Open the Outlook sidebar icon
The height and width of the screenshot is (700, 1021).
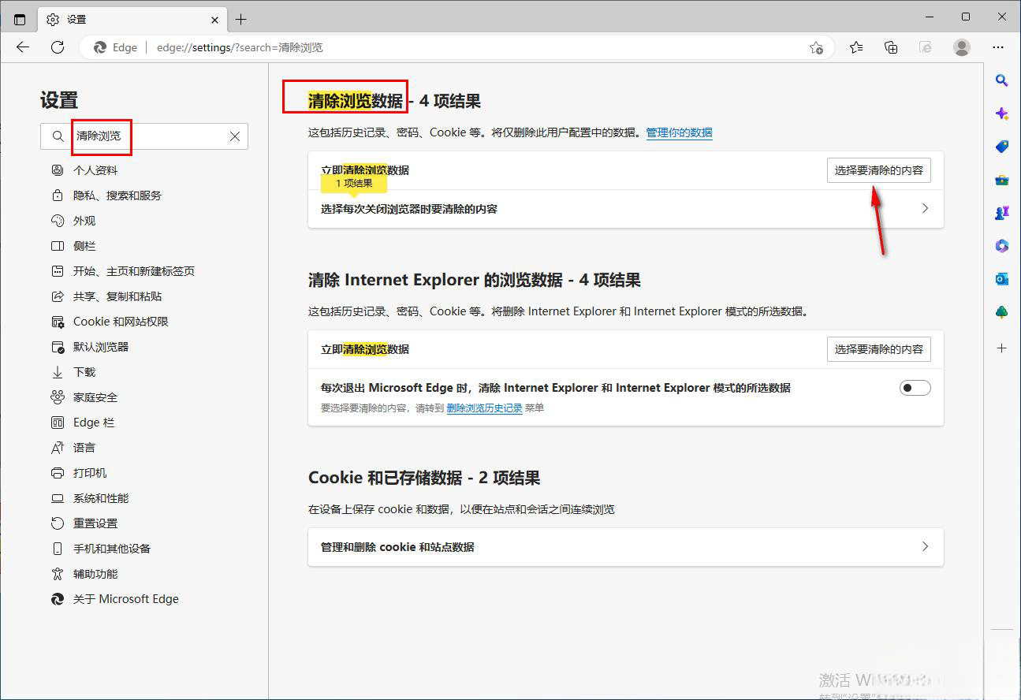(1002, 279)
